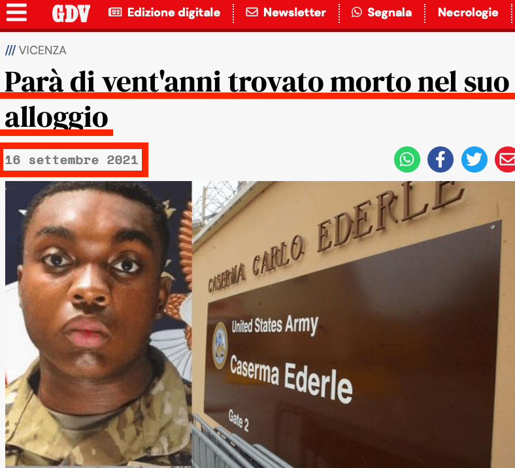Click the envelope icon beside Newsletter
The height and width of the screenshot is (468, 515).
252,12
